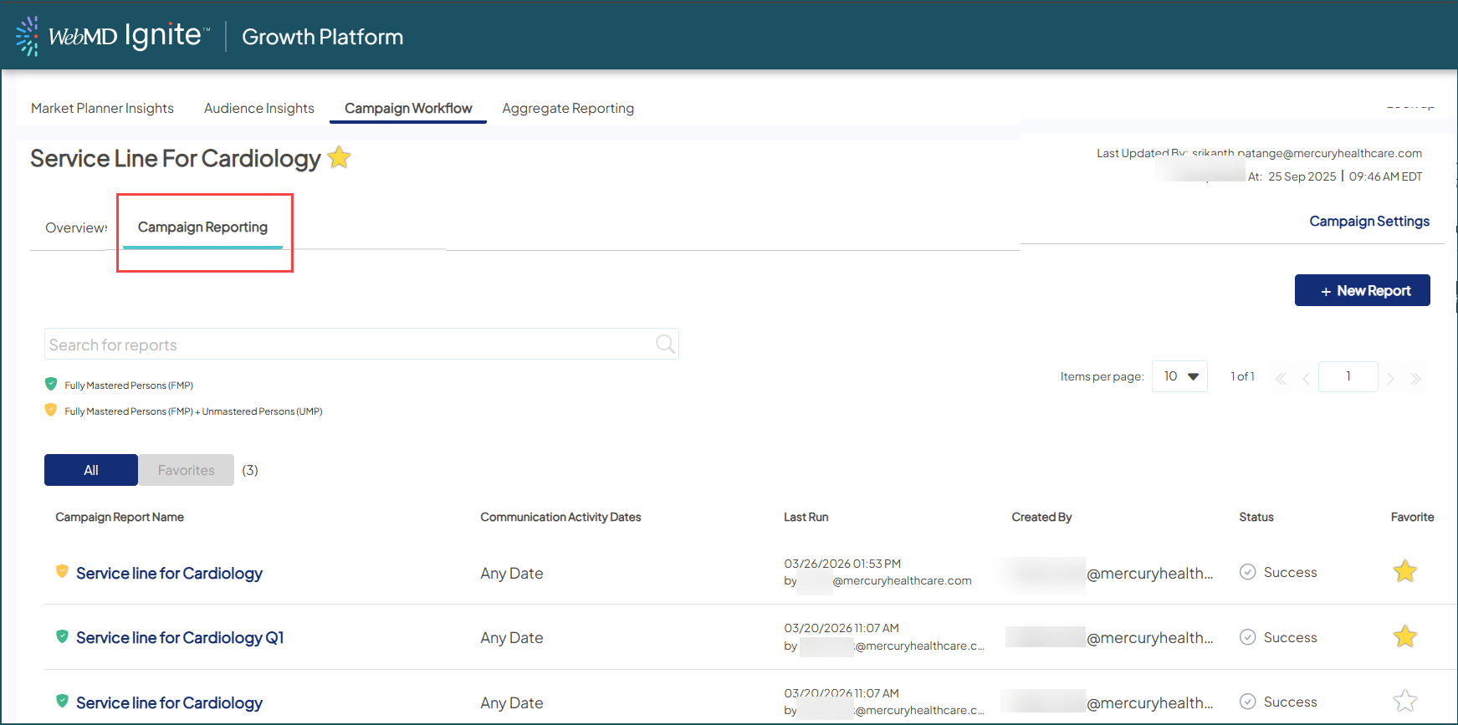Click the Status column header
The width and height of the screenshot is (1458, 725).
1256,517
